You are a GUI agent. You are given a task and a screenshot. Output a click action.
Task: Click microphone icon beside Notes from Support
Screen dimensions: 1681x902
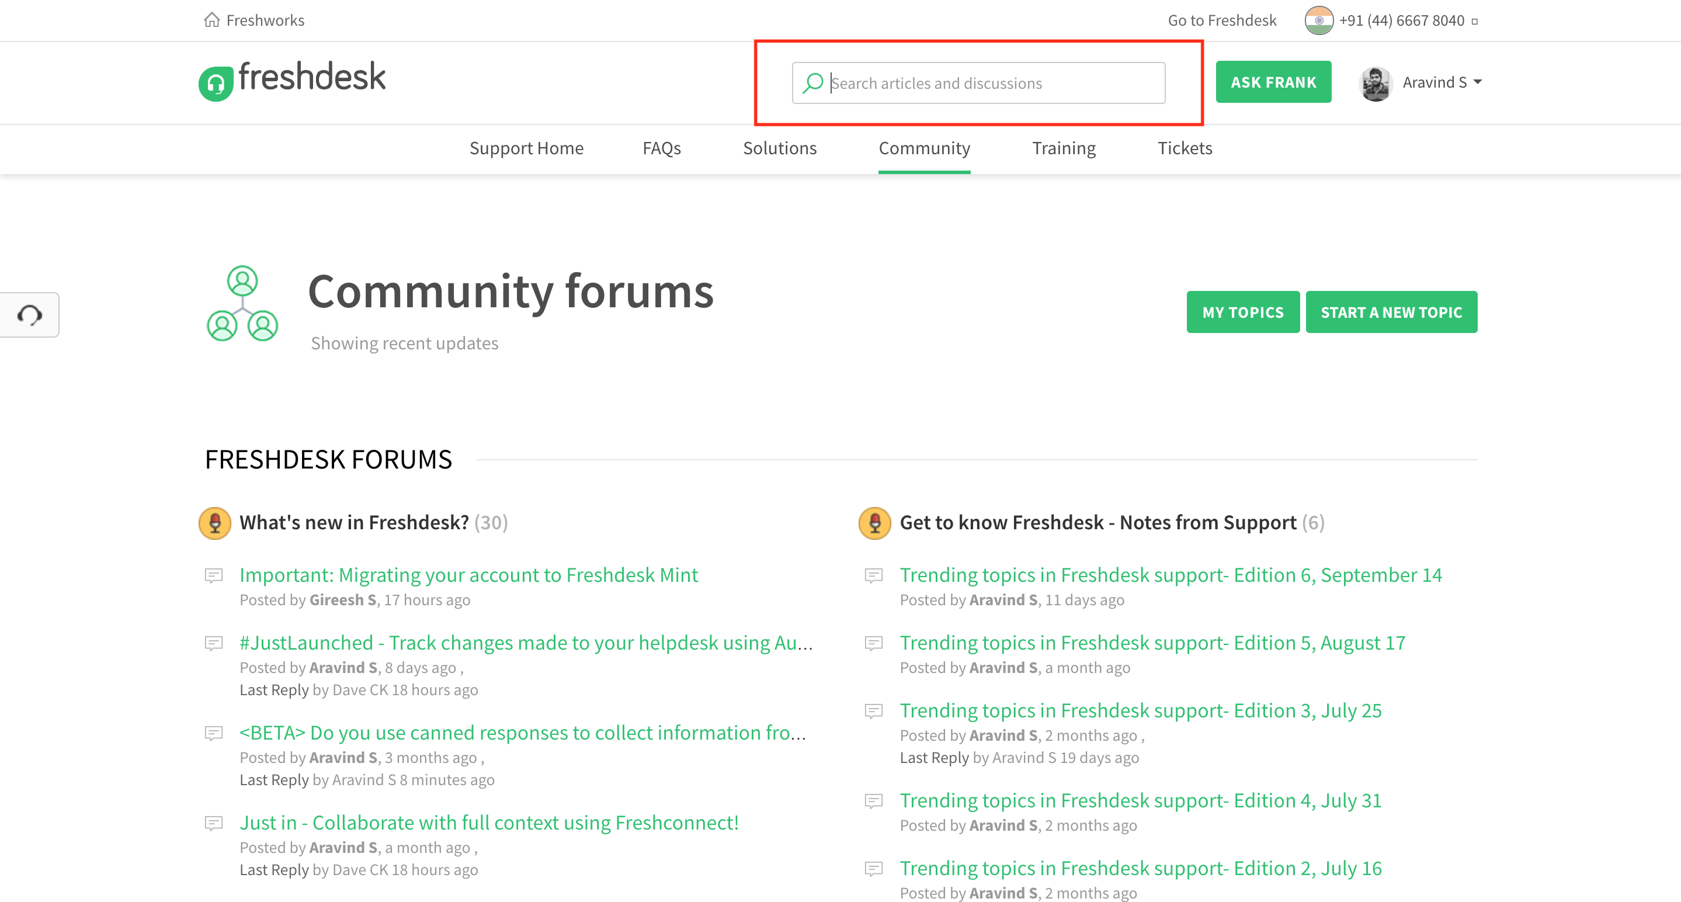[874, 523]
